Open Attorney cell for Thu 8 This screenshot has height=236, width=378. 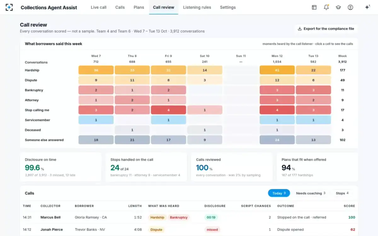(x=132, y=100)
